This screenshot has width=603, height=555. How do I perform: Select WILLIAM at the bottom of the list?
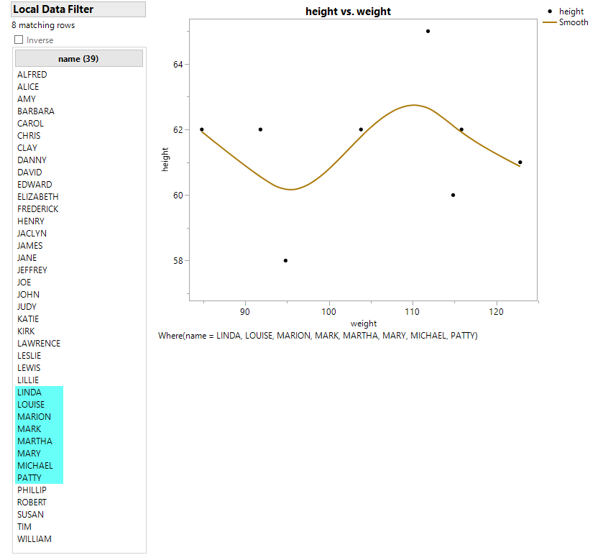34,538
